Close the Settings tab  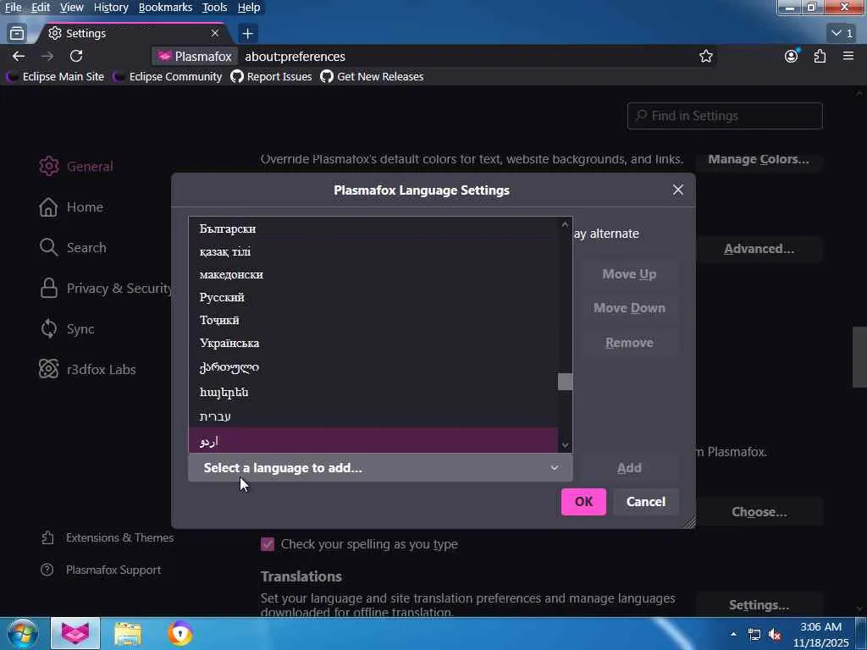pyautogui.click(x=215, y=34)
